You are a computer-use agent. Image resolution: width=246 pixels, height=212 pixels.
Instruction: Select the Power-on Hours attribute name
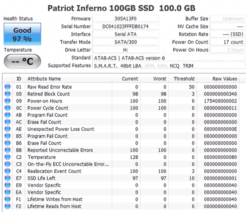[45, 101]
